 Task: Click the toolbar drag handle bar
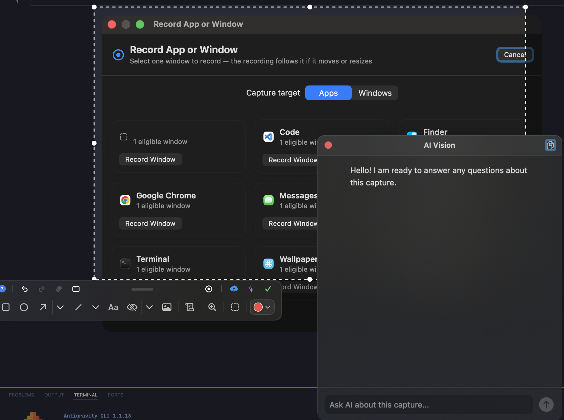click(x=142, y=289)
